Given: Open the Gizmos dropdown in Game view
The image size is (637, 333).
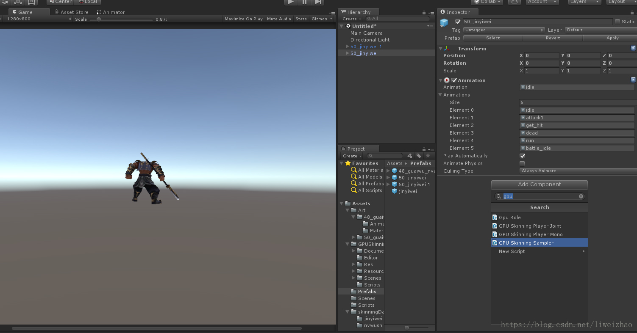Looking at the screenshot, I should point(322,19).
